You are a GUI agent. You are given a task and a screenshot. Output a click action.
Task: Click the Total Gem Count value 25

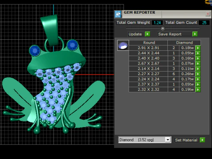click(x=204, y=23)
